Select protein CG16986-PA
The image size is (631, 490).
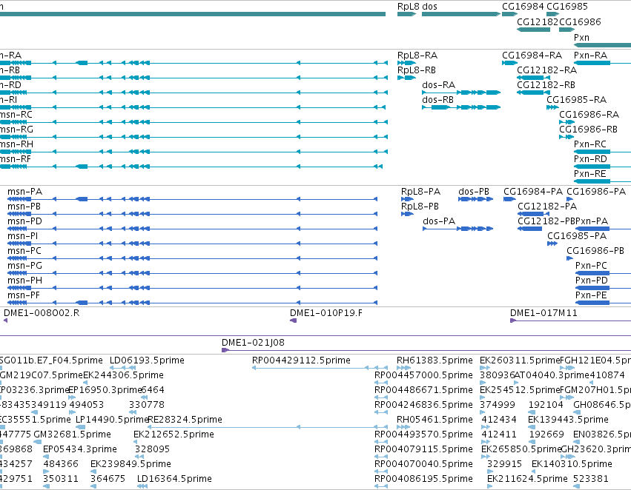pos(596,192)
